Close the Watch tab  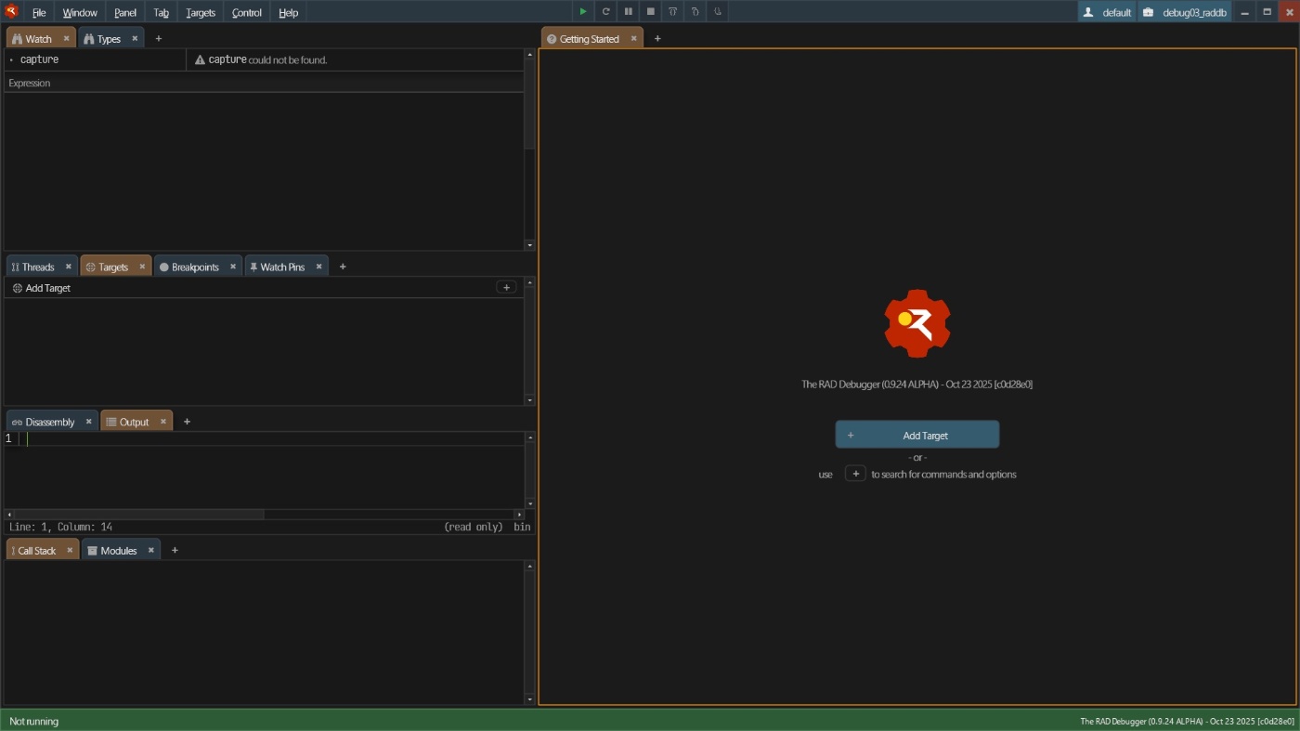[x=66, y=38]
